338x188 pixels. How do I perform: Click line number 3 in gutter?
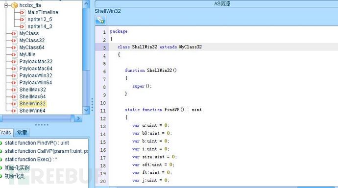[104, 48]
